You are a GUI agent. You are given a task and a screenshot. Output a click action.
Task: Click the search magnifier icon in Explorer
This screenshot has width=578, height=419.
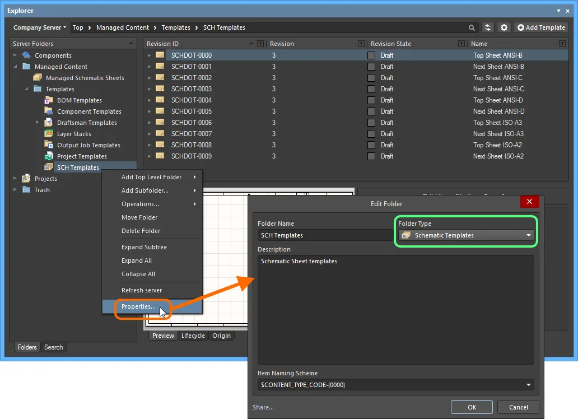point(472,27)
